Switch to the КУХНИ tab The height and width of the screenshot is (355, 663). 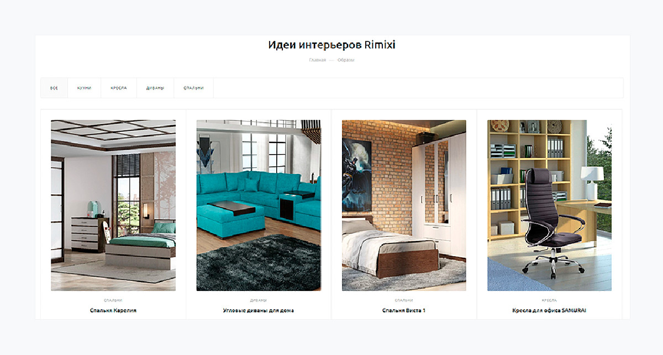(x=85, y=88)
